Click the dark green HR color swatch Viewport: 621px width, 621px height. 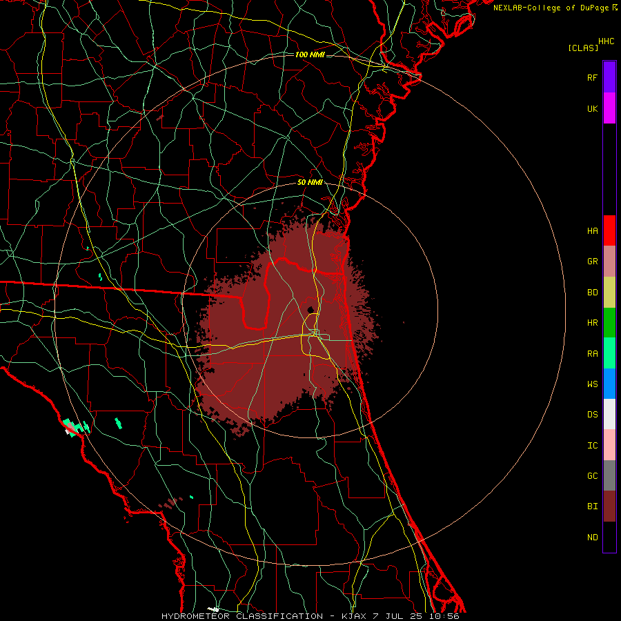tap(609, 322)
